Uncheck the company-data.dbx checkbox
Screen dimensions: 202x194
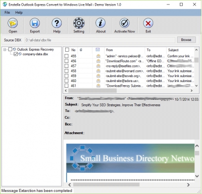(x=16, y=54)
